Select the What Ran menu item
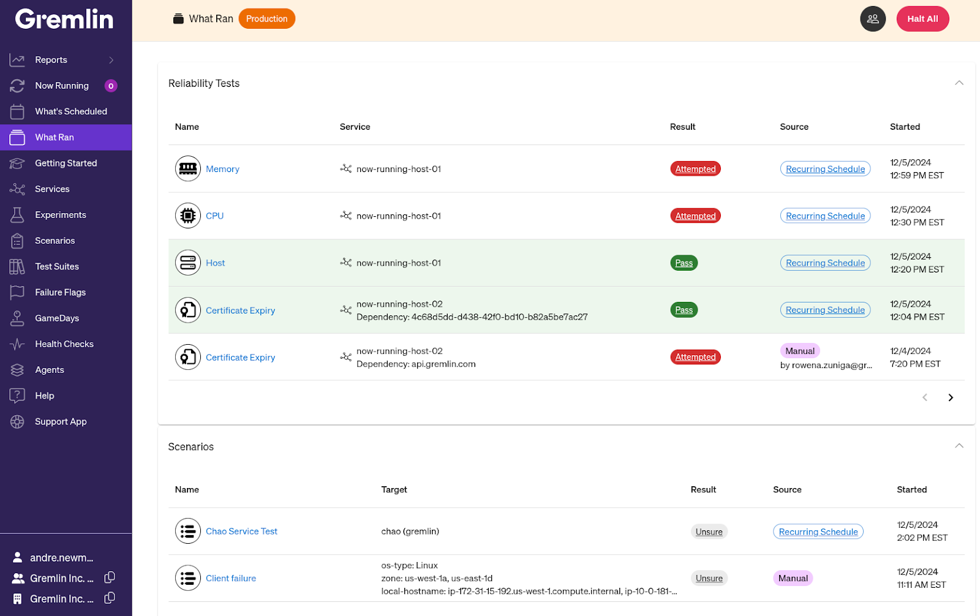The height and width of the screenshot is (616, 980). pyautogui.click(x=66, y=137)
